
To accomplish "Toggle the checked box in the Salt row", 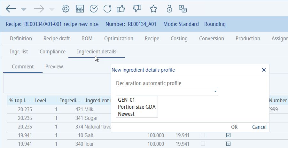I will (228, 135).
